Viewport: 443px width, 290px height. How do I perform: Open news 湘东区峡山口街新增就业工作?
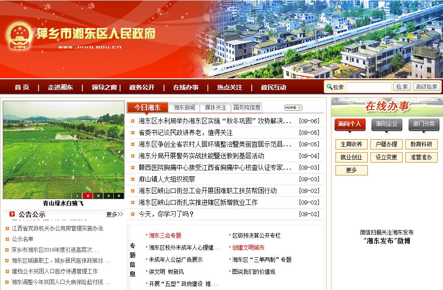click(198, 202)
